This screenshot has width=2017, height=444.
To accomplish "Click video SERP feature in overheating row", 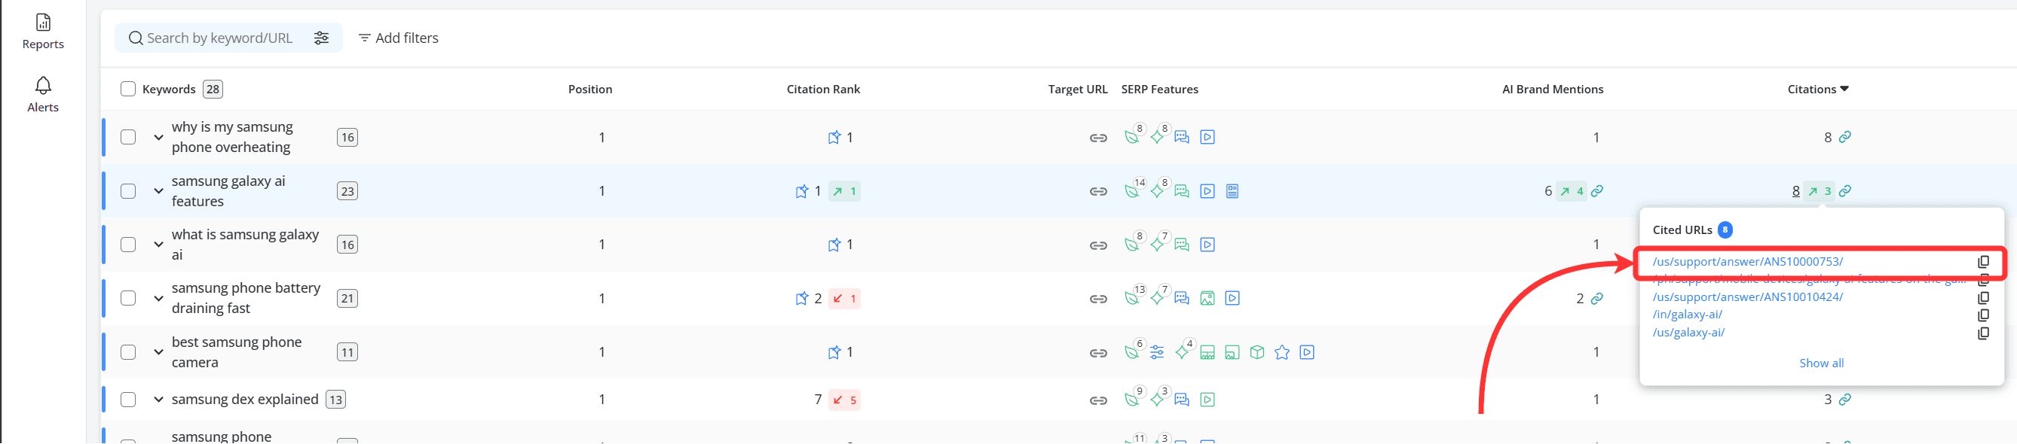I will pos(1207,138).
